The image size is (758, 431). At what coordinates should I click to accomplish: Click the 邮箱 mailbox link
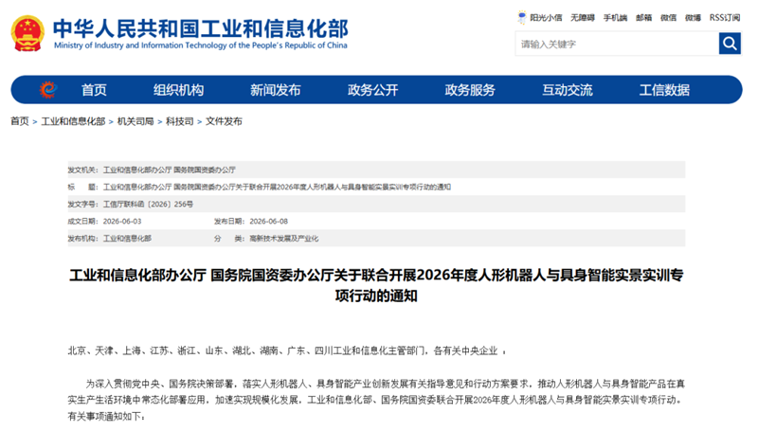[644, 18]
